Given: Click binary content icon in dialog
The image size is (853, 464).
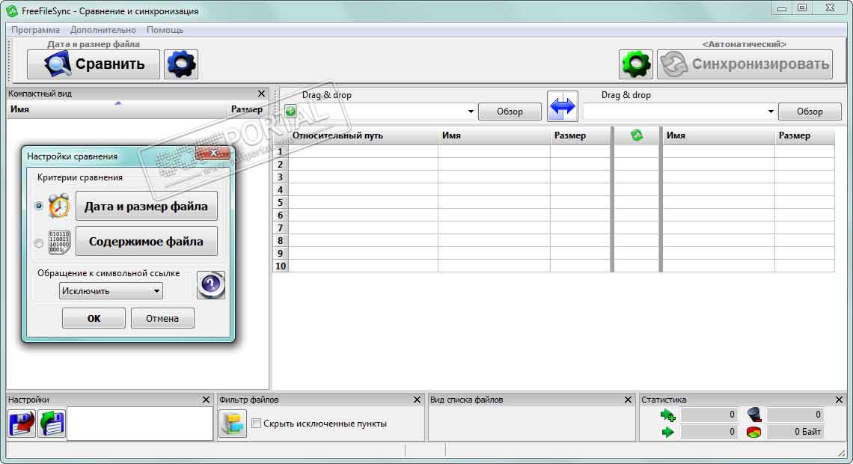Looking at the screenshot, I should pos(59,242).
